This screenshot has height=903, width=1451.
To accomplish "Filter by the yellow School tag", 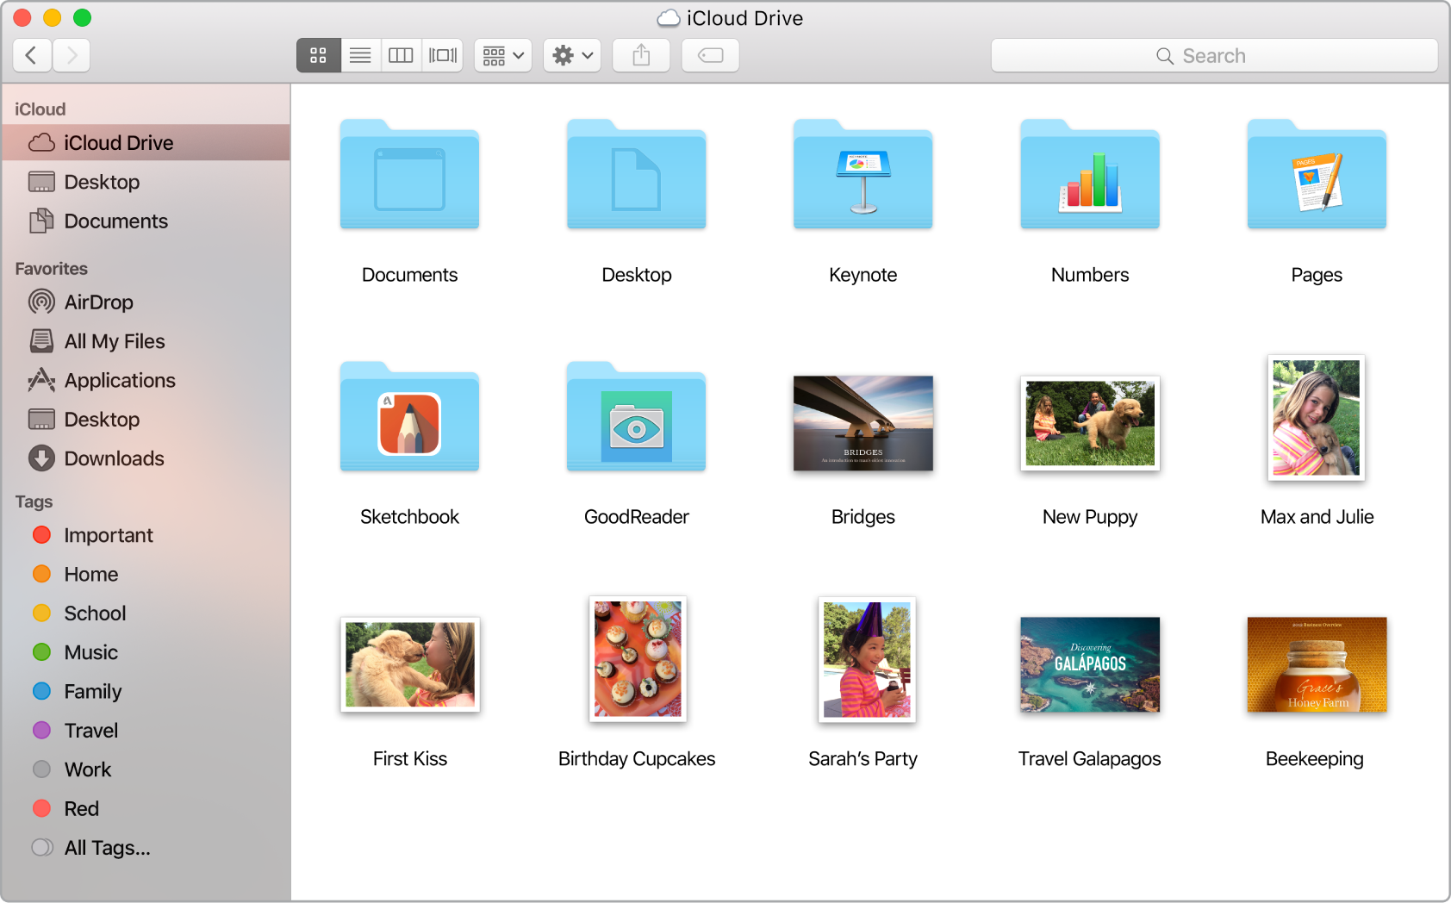I will click(146, 613).
